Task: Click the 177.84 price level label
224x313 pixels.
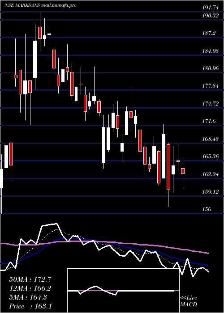Action: (x=211, y=86)
